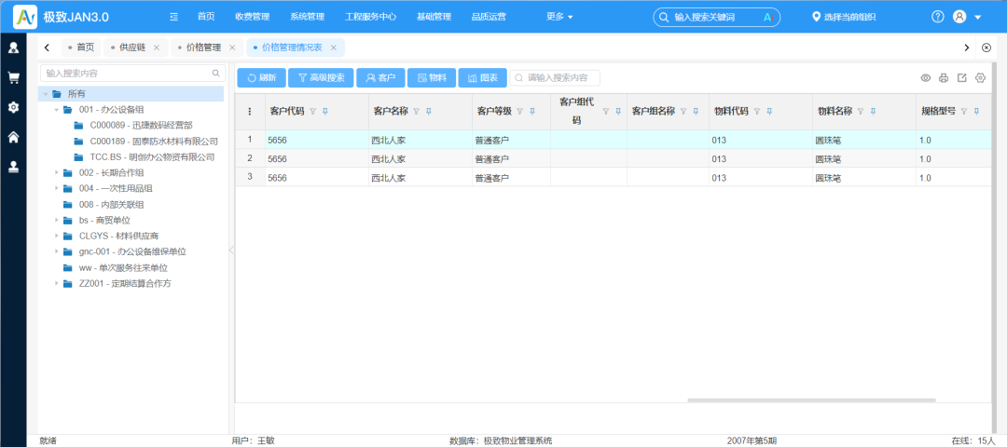The image size is (1007, 447).
Task: Click the tree search magnifier icon
Action: [x=215, y=74]
